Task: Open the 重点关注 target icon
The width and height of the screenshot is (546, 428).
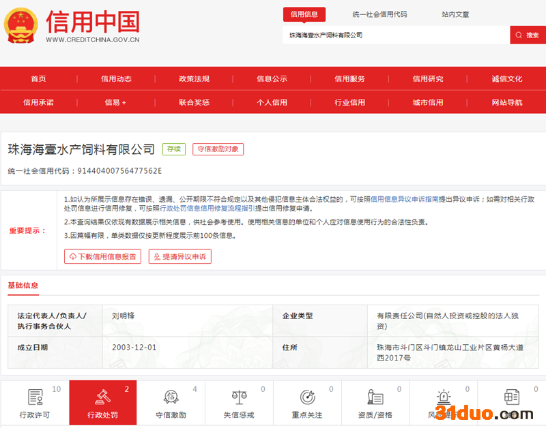Action: click(x=307, y=397)
